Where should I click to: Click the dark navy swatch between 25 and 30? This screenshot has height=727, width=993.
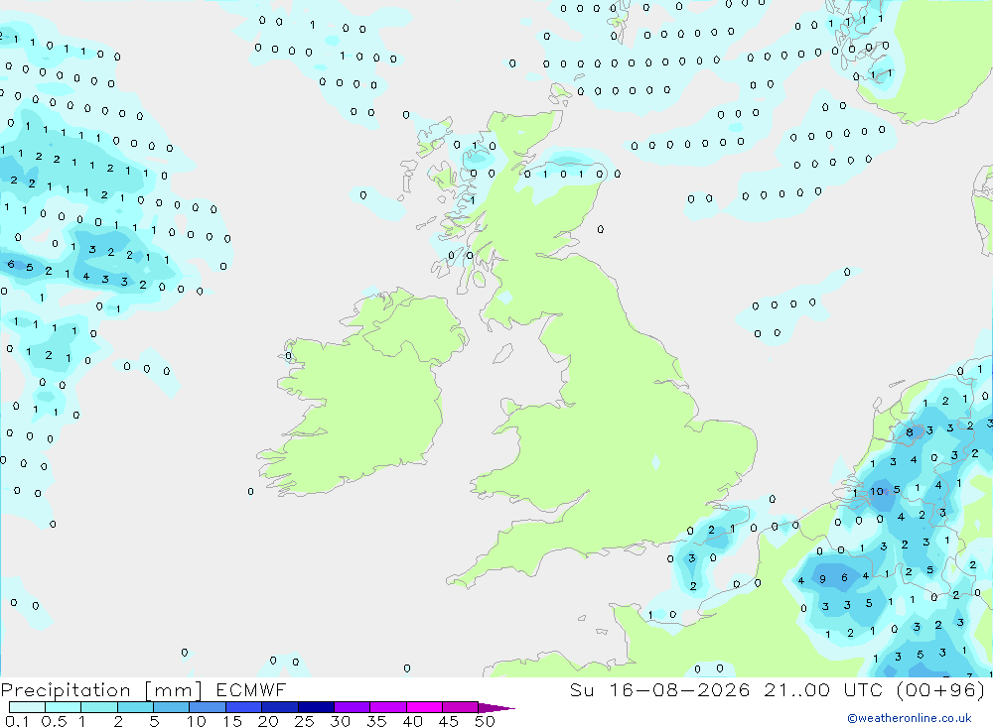click(316, 707)
